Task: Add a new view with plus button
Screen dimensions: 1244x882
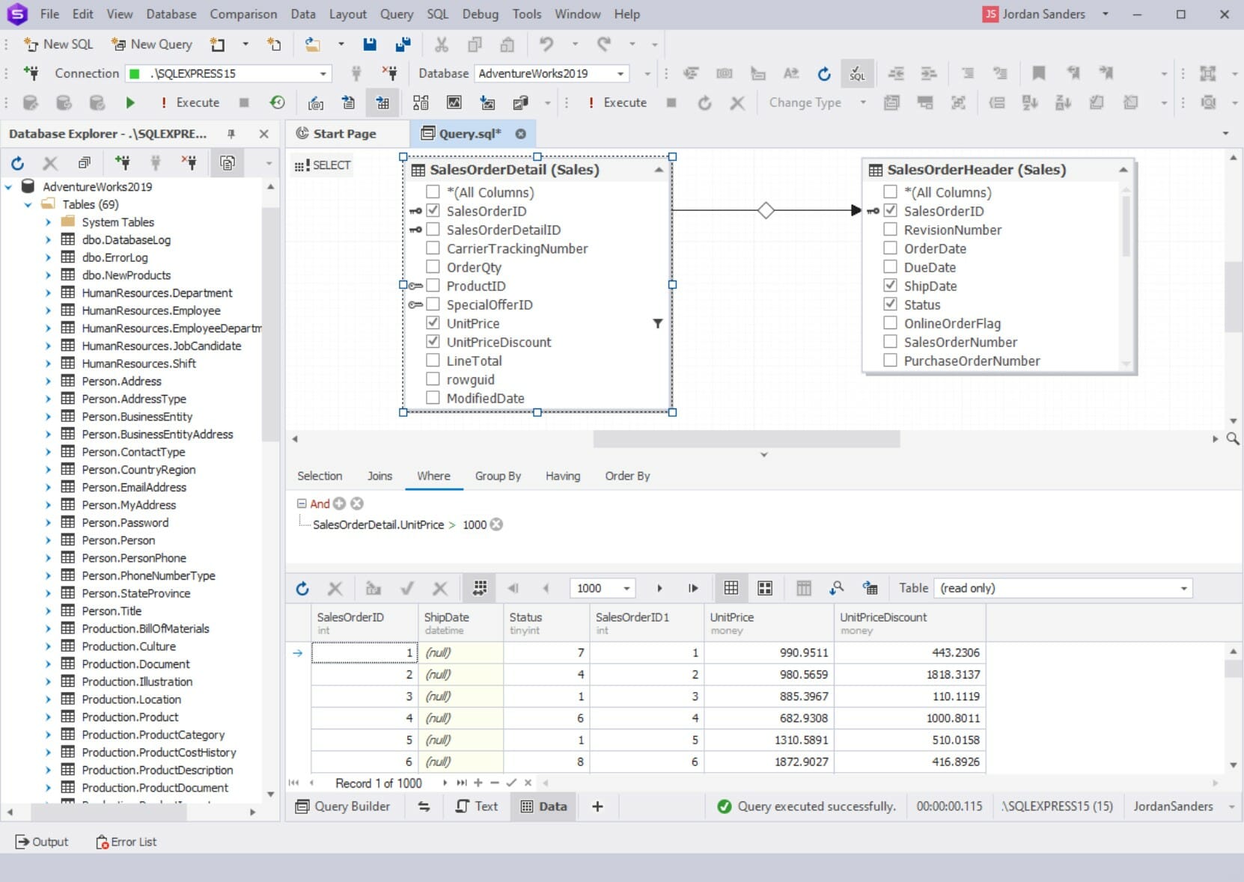Action: [597, 806]
